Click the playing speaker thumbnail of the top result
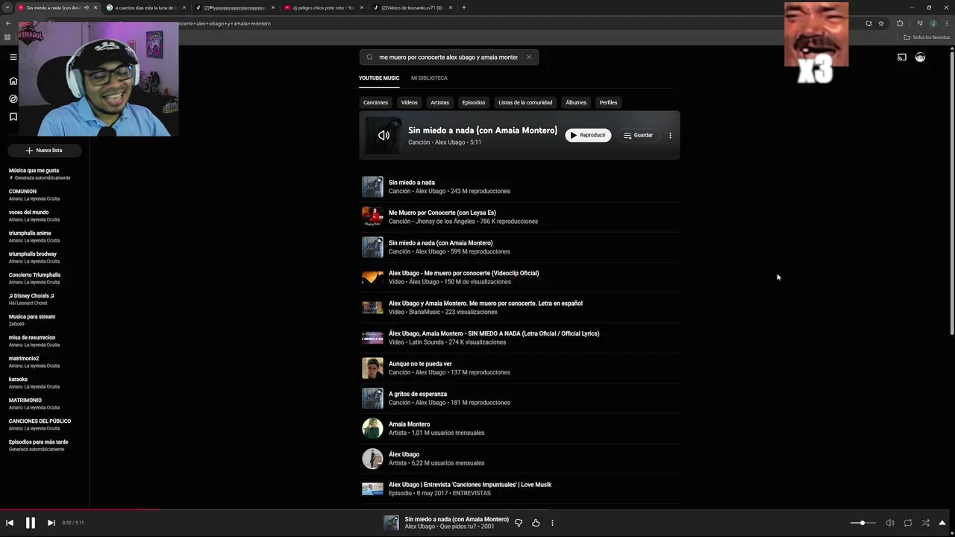The image size is (955, 537). click(x=383, y=135)
